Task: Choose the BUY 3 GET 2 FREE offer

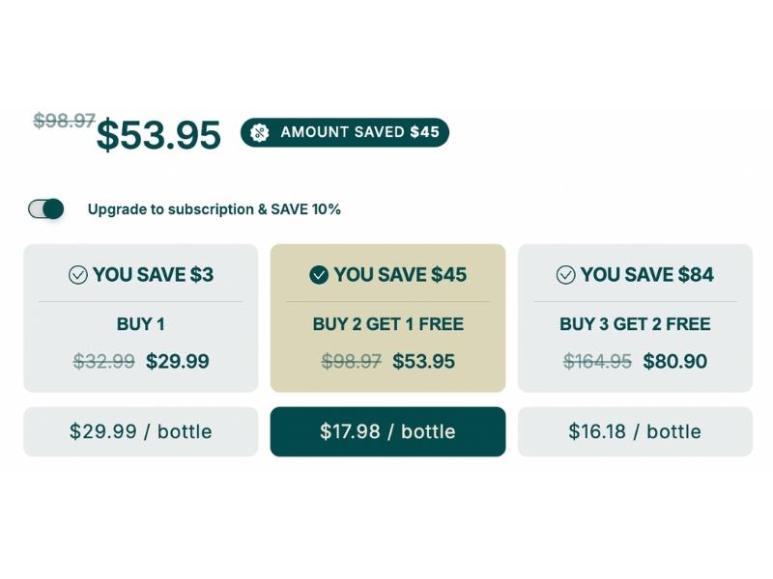Action: tap(635, 324)
